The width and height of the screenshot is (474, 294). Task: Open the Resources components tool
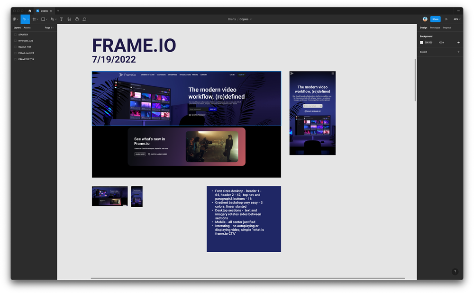pyautogui.click(x=69, y=19)
